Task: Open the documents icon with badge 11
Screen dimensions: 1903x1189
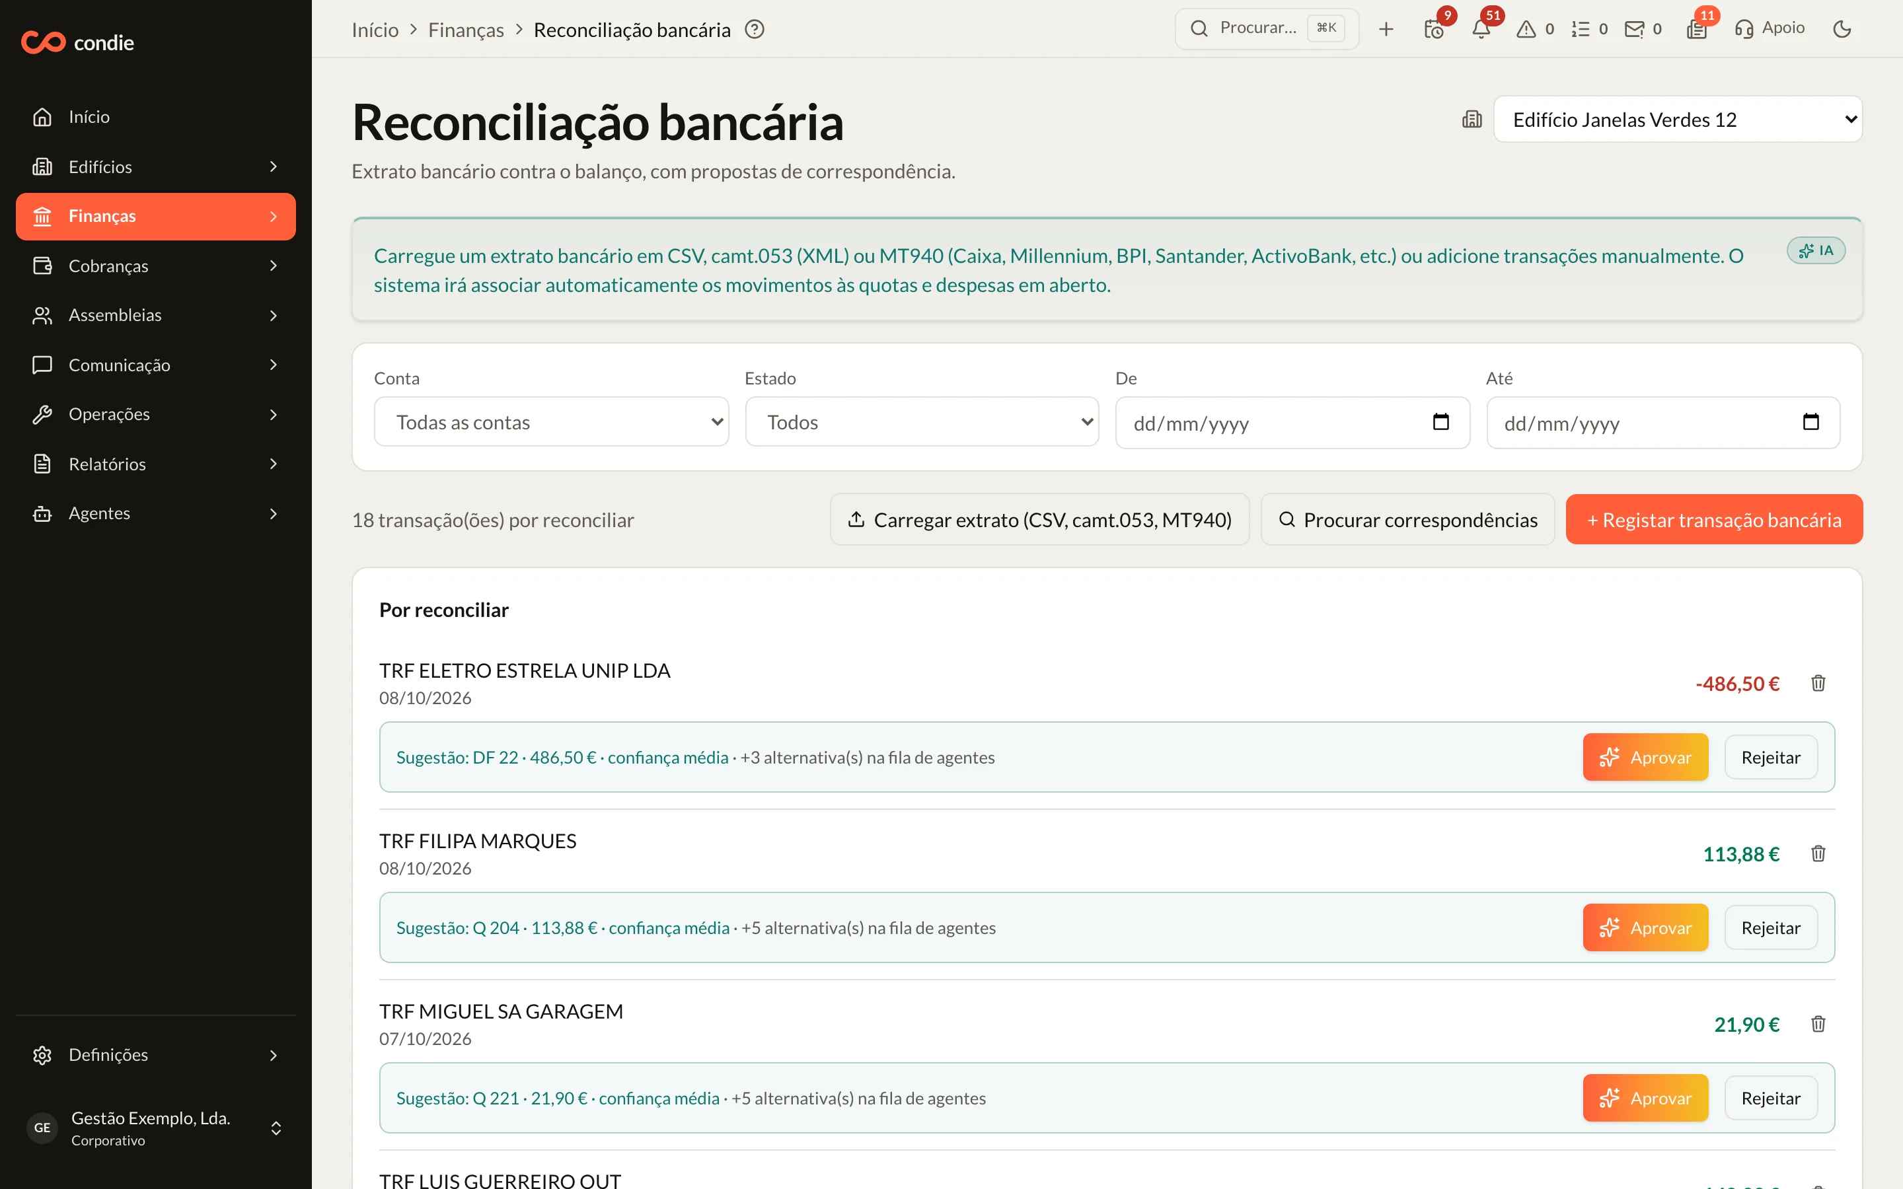Action: click(x=1697, y=29)
